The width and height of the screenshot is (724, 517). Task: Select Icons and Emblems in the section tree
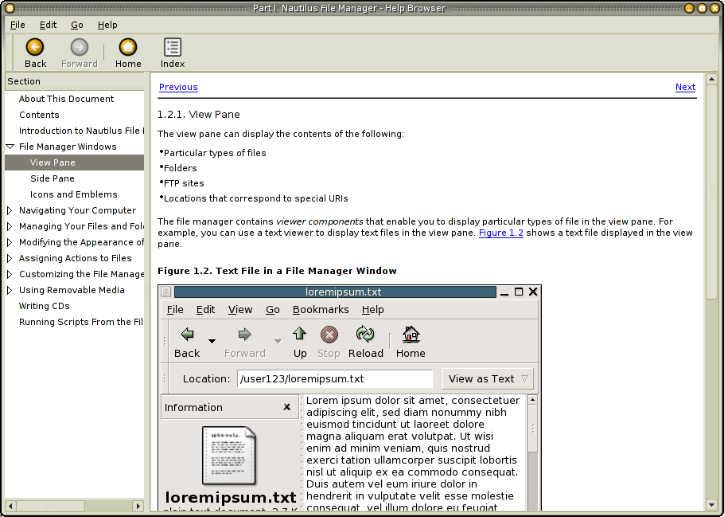click(73, 194)
